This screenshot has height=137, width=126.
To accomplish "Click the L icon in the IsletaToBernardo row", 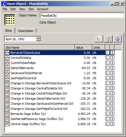I will pos(107,68).
